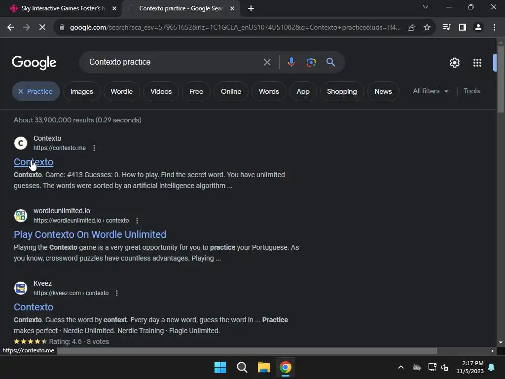Click the wordleunlimited.io favicon

(21, 216)
